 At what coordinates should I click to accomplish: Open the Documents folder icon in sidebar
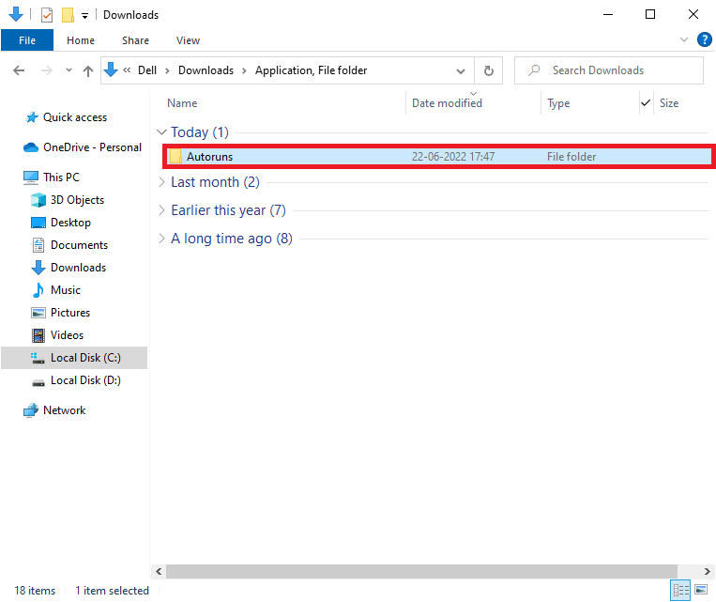tap(38, 245)
